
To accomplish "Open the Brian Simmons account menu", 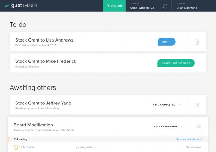I will coord(187,6).
